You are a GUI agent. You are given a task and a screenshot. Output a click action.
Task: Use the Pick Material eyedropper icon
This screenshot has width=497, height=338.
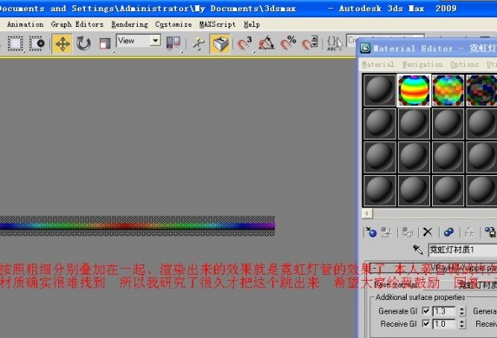pyautogui.click(x=418, y=250)
